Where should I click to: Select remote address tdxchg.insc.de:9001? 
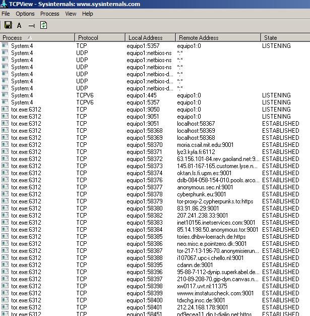pyautogui.click(x=201, y=300)
